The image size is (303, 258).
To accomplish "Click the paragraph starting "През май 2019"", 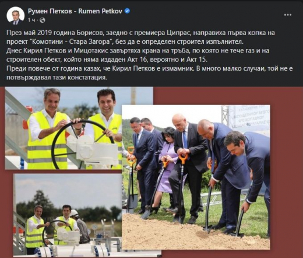I will 140,37.
